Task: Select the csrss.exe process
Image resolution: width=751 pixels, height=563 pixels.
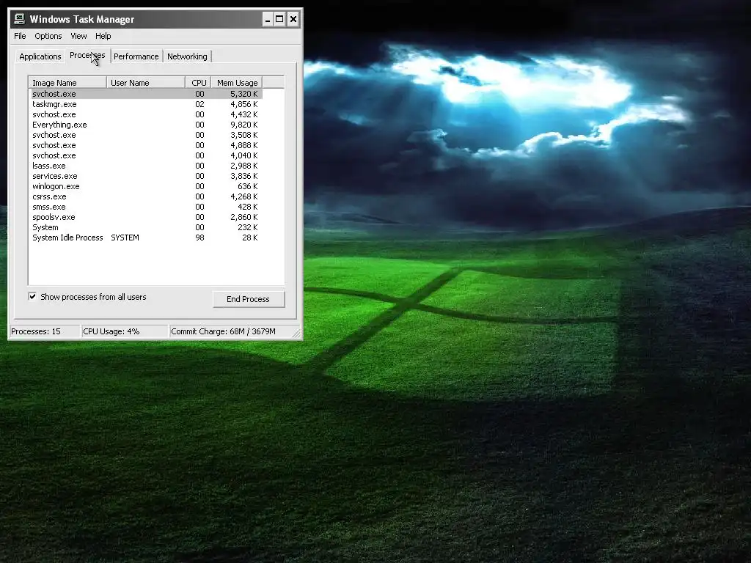Action: point(146,196)
